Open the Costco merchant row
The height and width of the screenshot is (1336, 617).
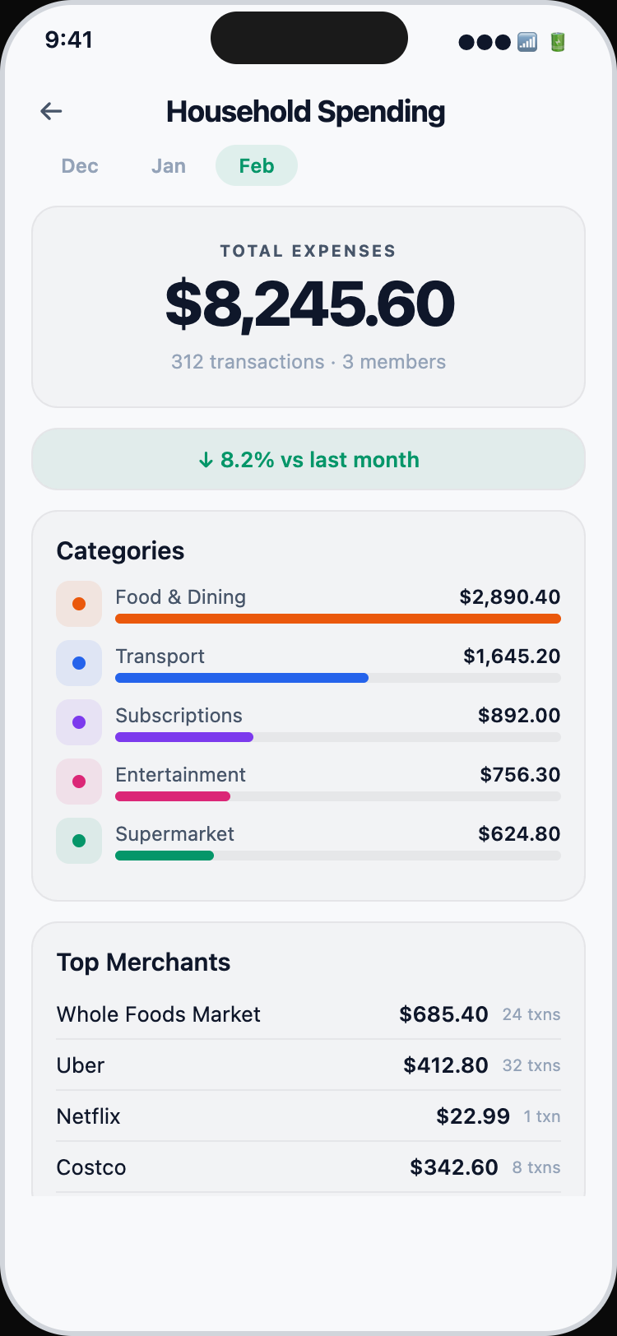(x=308, y=1167)
